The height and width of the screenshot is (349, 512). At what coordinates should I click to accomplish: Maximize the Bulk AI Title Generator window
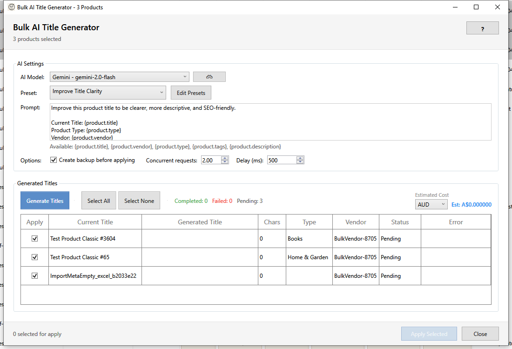coord(476,7)
